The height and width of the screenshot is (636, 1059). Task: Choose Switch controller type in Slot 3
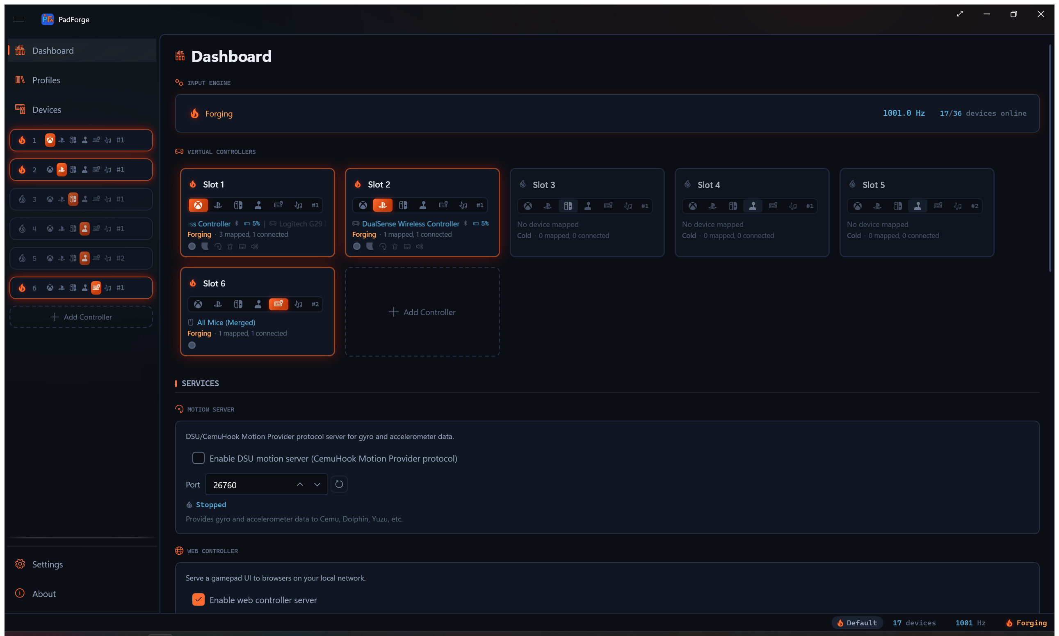coord(568,206)
